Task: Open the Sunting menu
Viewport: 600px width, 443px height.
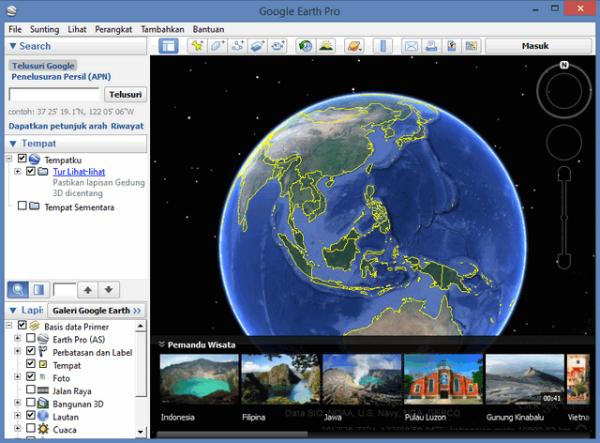Action: tap(44, 29)
